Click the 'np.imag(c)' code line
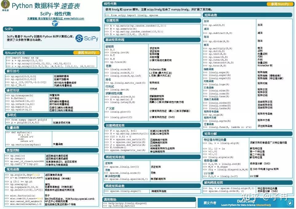296x209 pixels. 15,159
